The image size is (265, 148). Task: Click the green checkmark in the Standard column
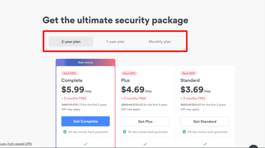205,144
